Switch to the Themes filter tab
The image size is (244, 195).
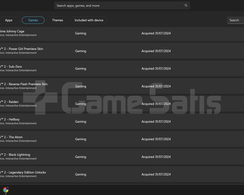pyautogui.click(x=58, y=20)
